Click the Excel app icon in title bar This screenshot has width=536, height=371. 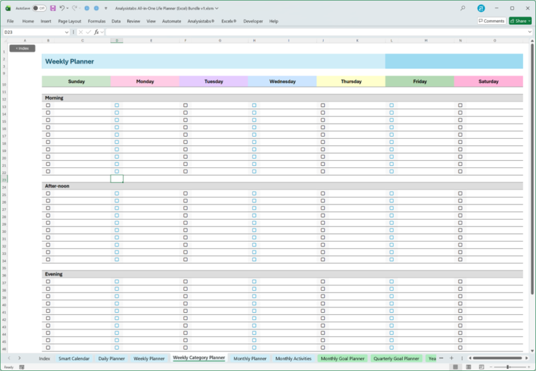8,8
